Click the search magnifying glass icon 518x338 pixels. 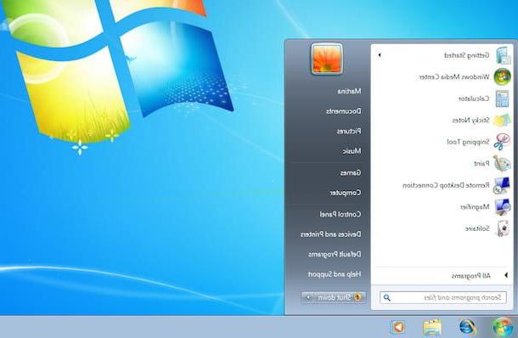click(x=387, y=298)
